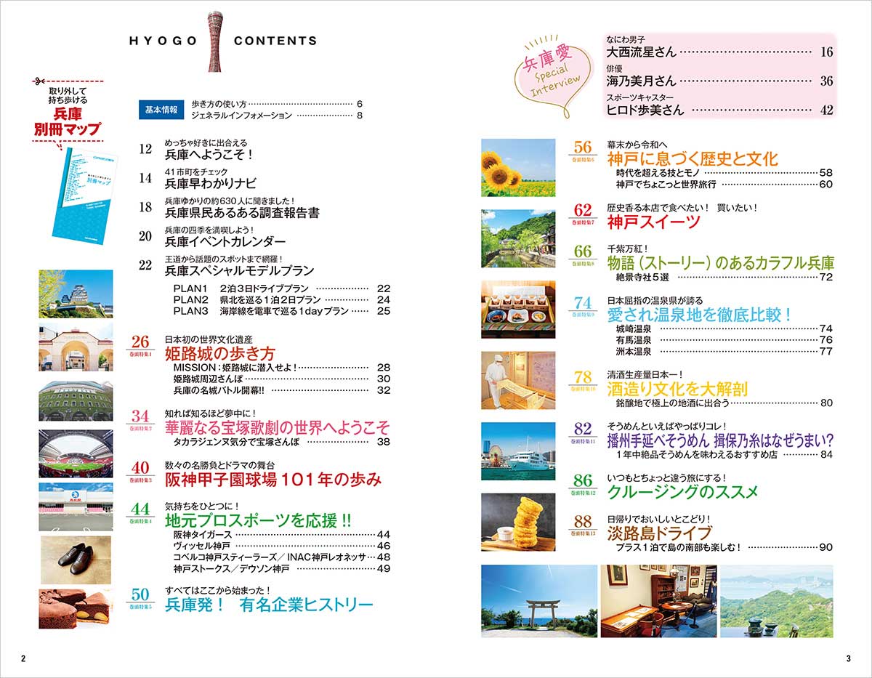This screenshot has height=678, width=872.
Task: Open 姫路城の歩き方 feature heading
Action: 219,354
